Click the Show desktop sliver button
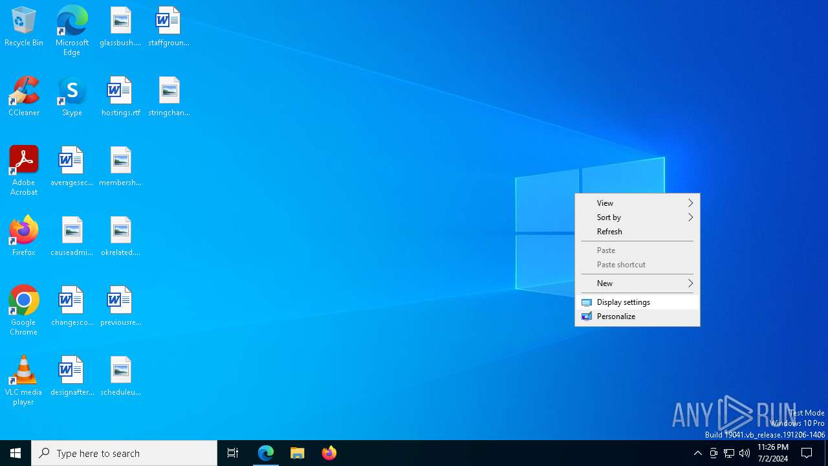 (x=826, y=453)
